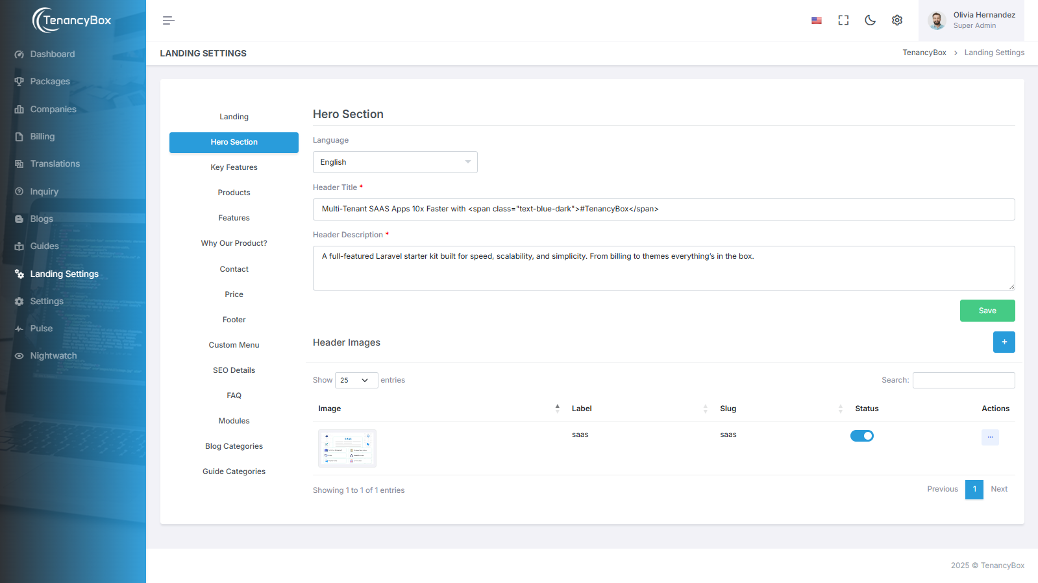Image resolution: width=1038 pixels, height=583 pixels.
Task: Select page 1 in pagination
Action: pyautogui.click(x=974, y=490)
